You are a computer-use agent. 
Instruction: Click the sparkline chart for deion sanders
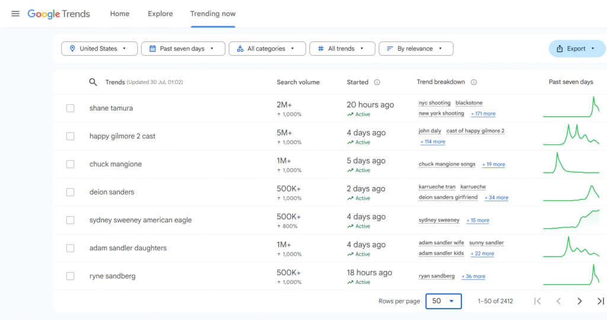coord(571,192)
